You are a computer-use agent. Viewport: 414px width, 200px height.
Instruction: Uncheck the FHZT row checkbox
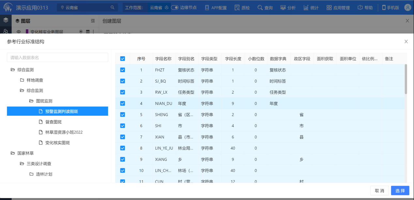tap(123, 70)
